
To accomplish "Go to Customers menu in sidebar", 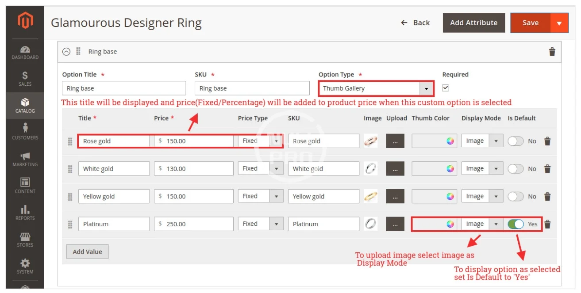I will (25, 132).
